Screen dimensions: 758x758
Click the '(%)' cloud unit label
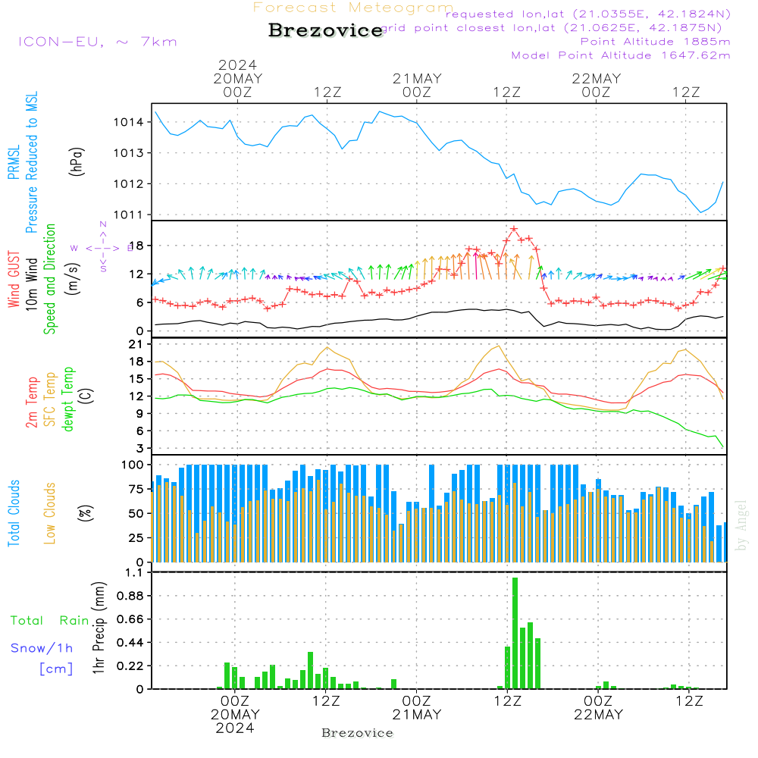(x=85, y=513)
